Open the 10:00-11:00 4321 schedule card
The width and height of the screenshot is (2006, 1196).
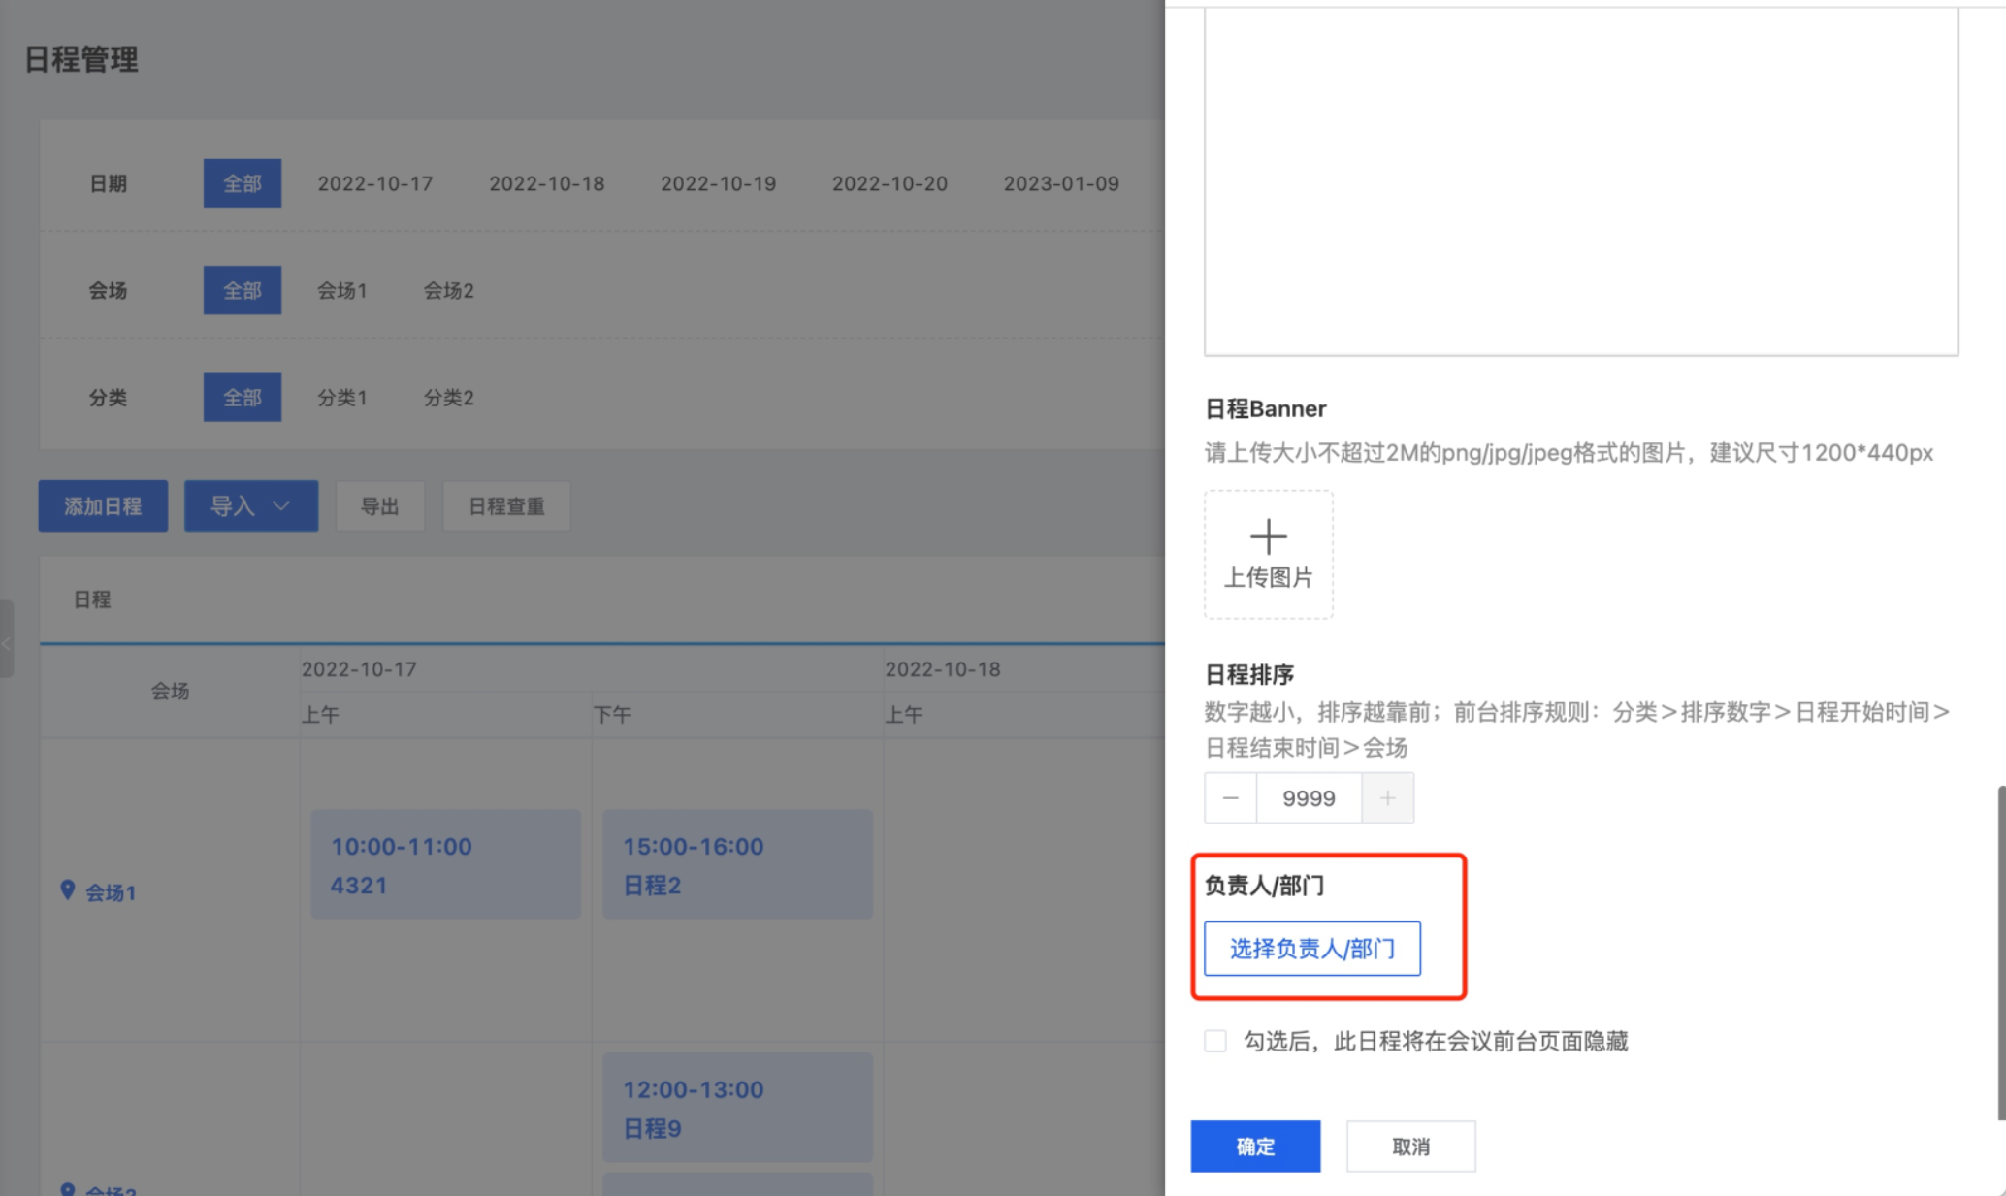tap(446, 864)
